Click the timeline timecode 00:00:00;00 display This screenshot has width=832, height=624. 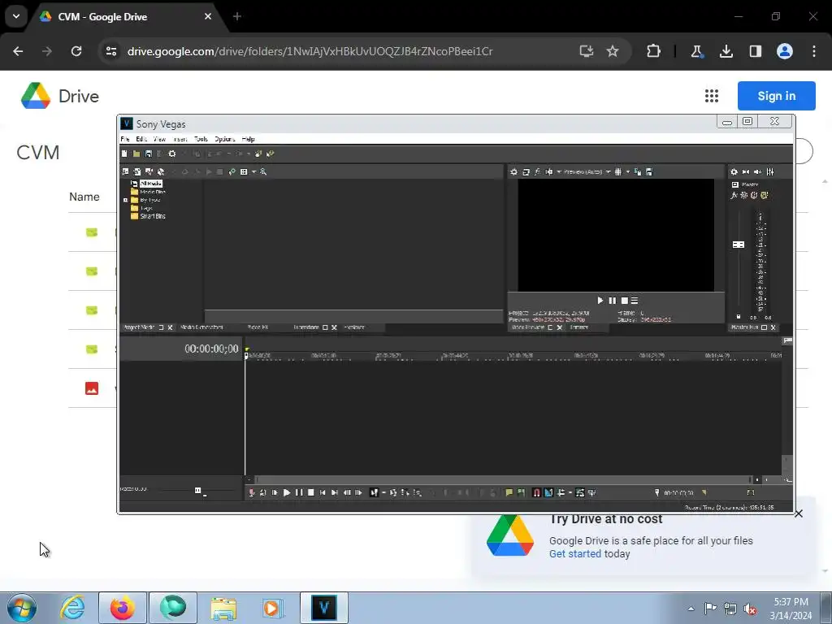tap(211, 349)
